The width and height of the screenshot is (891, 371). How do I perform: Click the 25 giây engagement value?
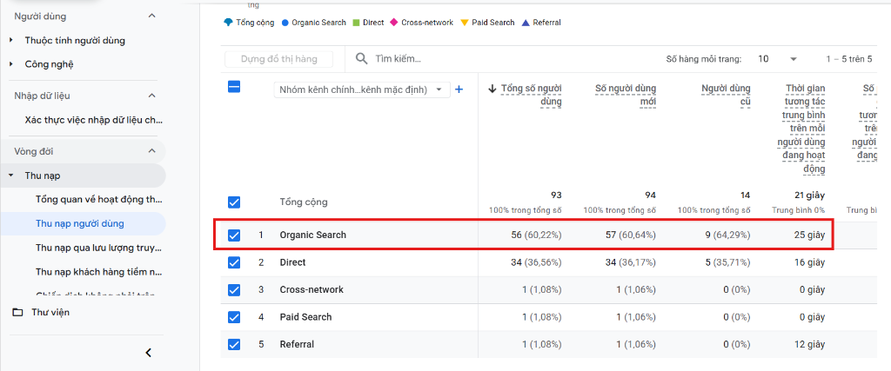(x=809, y=235)
